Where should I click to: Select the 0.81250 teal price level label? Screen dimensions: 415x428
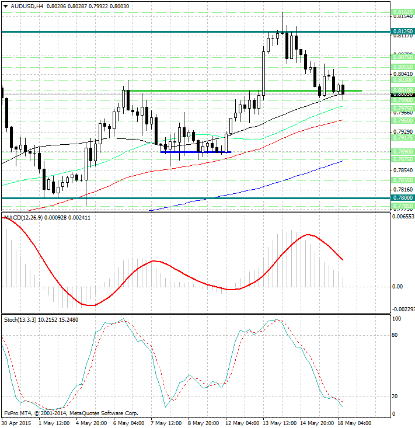tap(403, 31)
